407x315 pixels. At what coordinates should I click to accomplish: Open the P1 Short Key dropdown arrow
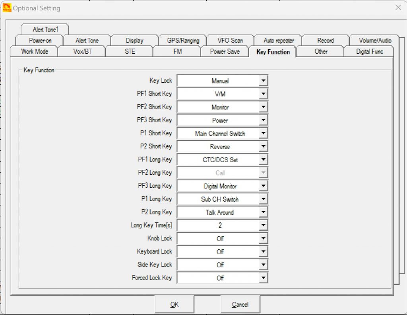[x=263, y=133]
